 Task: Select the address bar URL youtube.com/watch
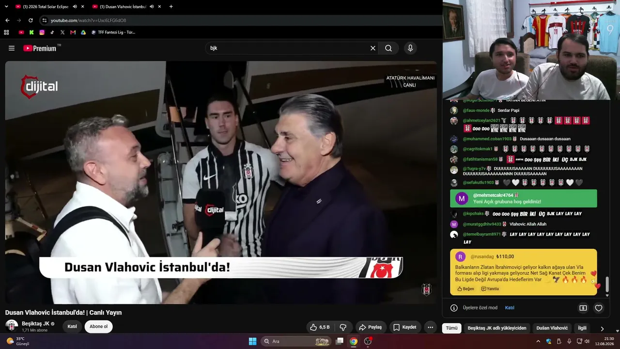point(88,20)
